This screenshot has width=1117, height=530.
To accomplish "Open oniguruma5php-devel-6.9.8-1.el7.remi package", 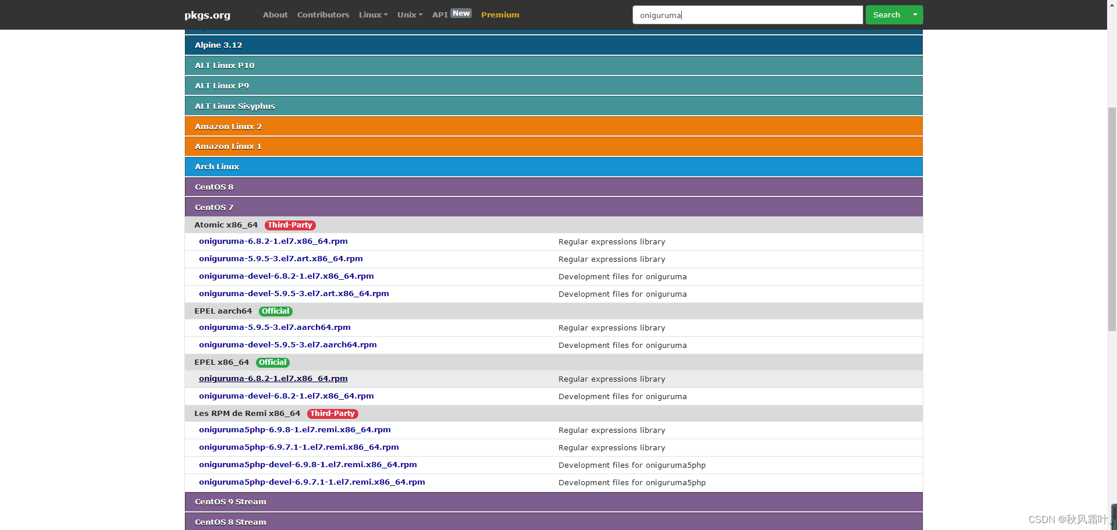I will click(x=308, y=465).
